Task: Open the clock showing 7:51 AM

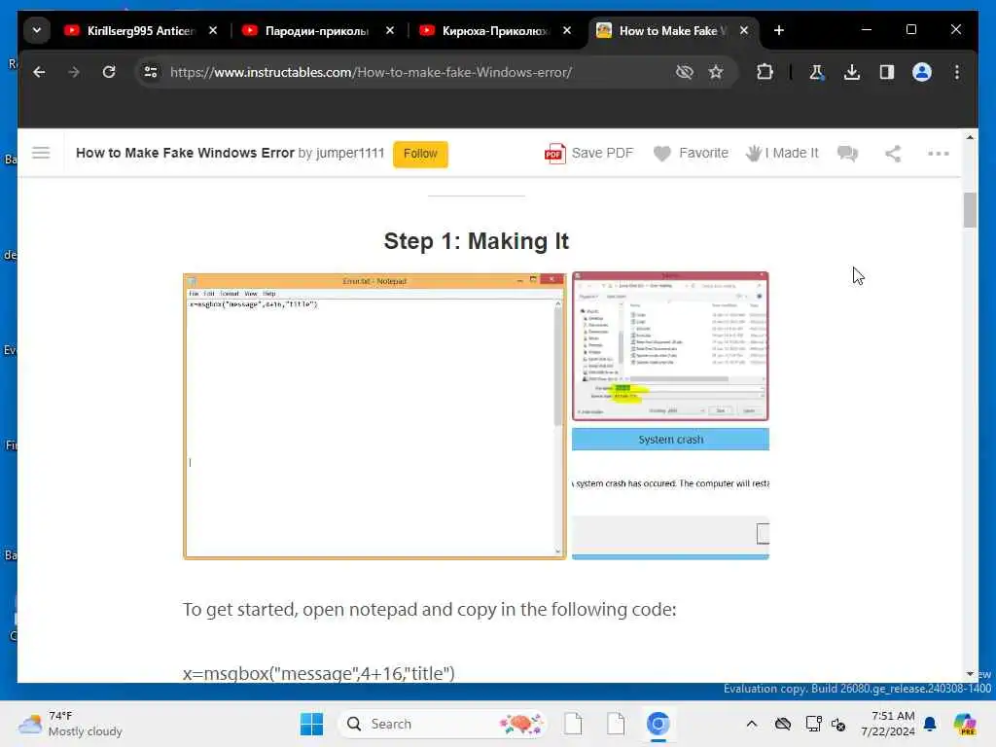Action: [x=887, y=724]
